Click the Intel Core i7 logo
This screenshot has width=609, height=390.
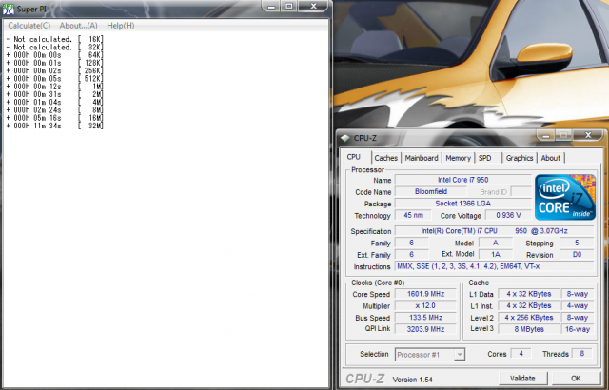click(565, 197)
